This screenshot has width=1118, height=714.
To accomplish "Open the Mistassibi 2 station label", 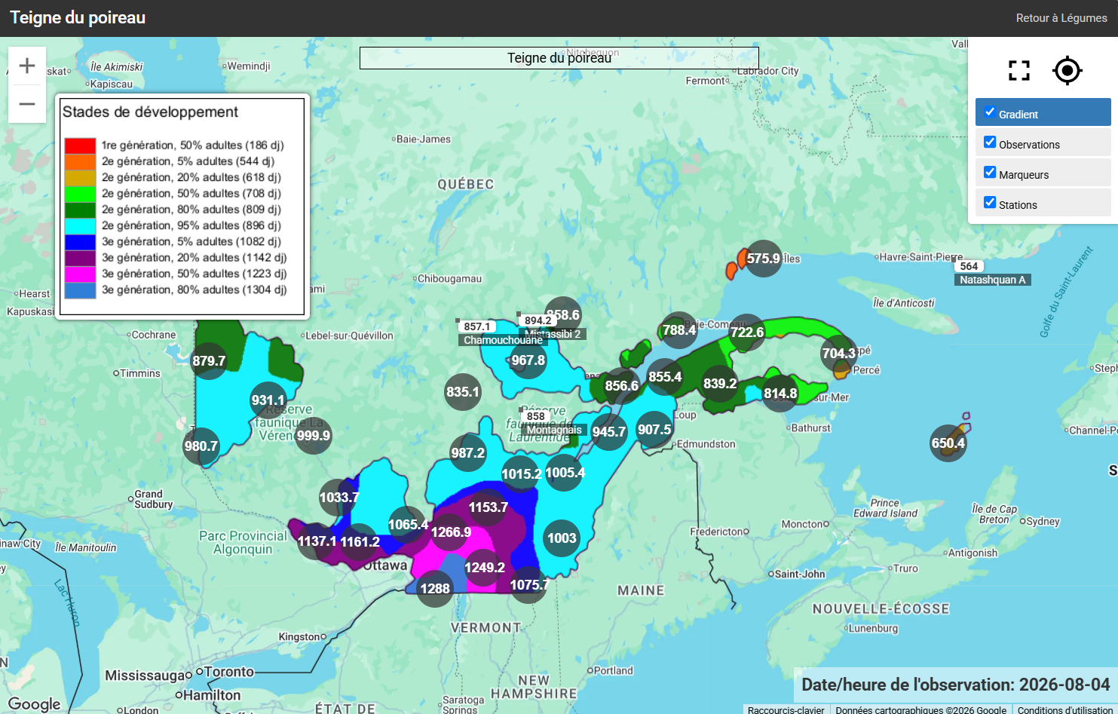I will pos(553,334).
